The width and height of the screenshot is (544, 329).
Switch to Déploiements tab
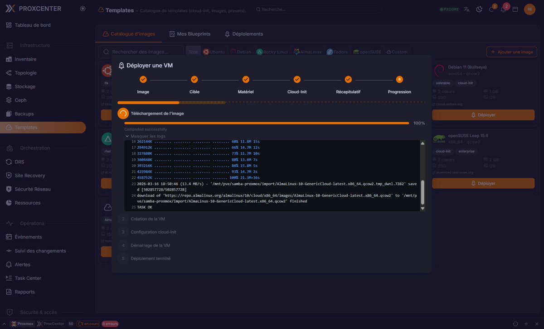coord(244,34)
